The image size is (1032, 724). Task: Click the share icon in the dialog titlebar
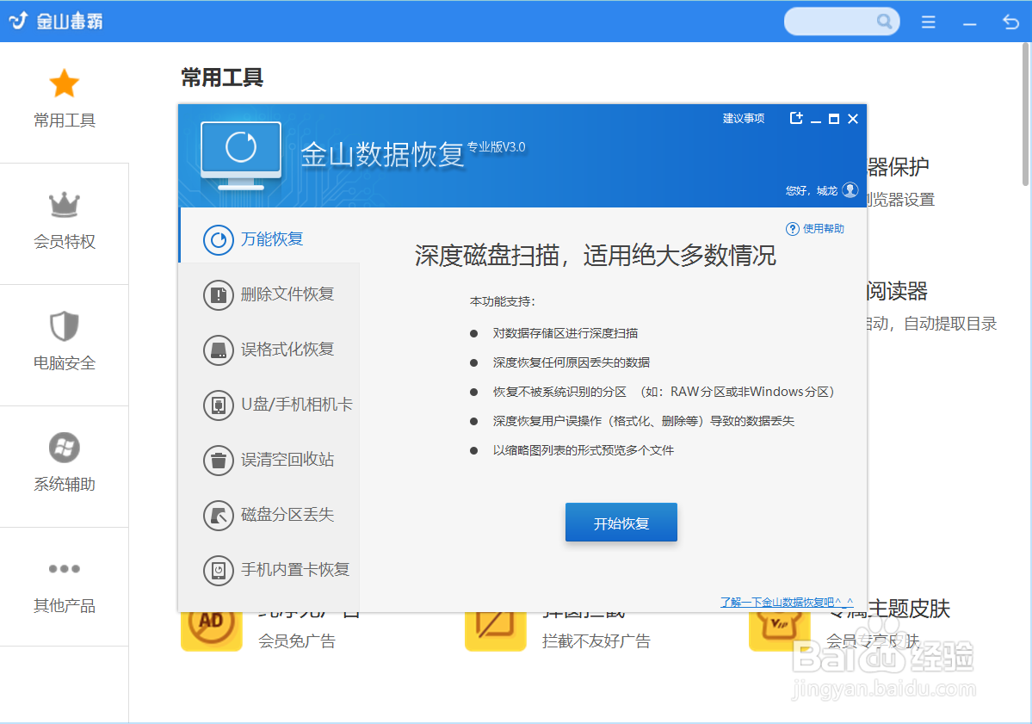pos(795,118)
